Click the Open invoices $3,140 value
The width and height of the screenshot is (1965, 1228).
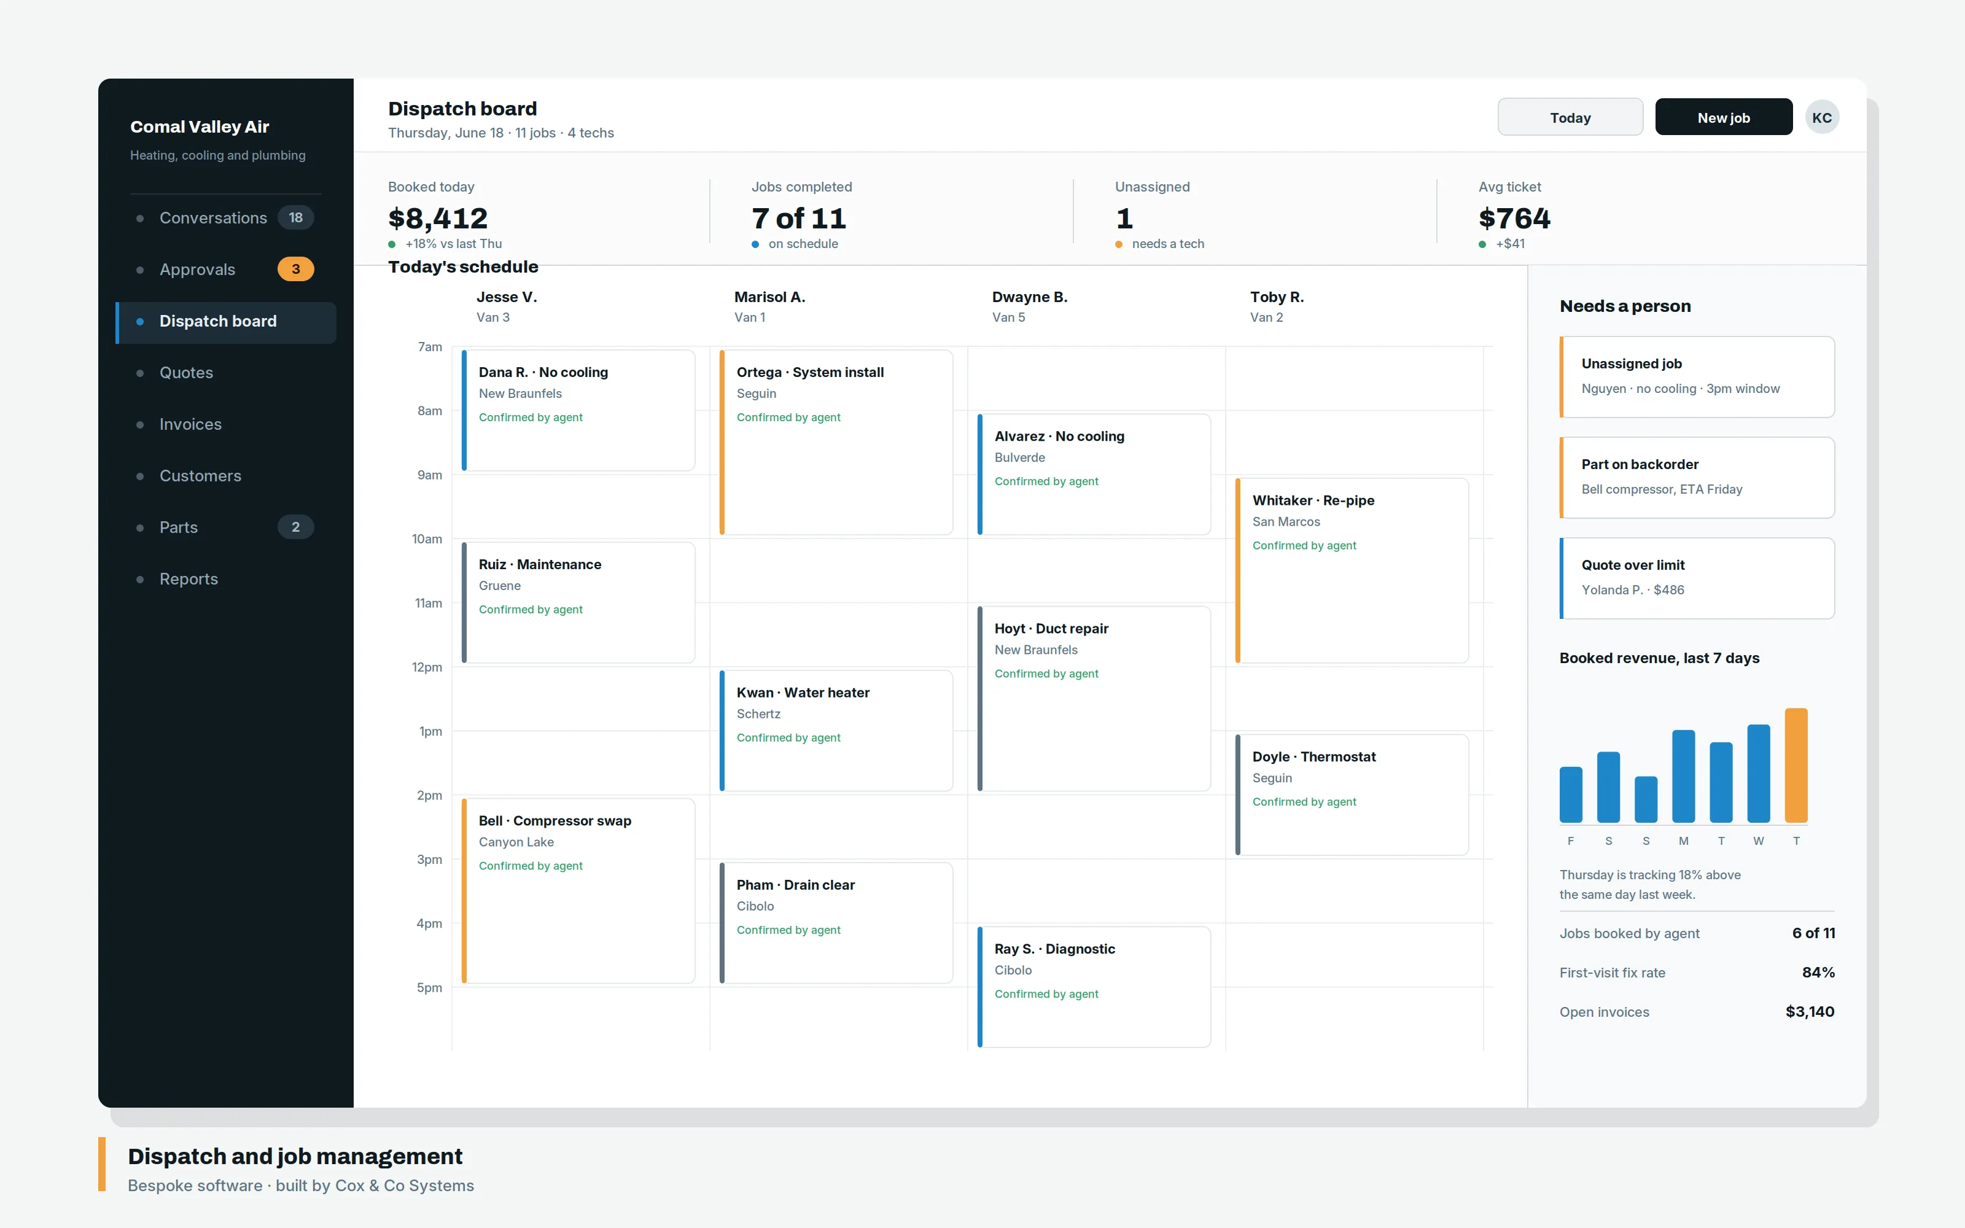click(1810, 1012)
